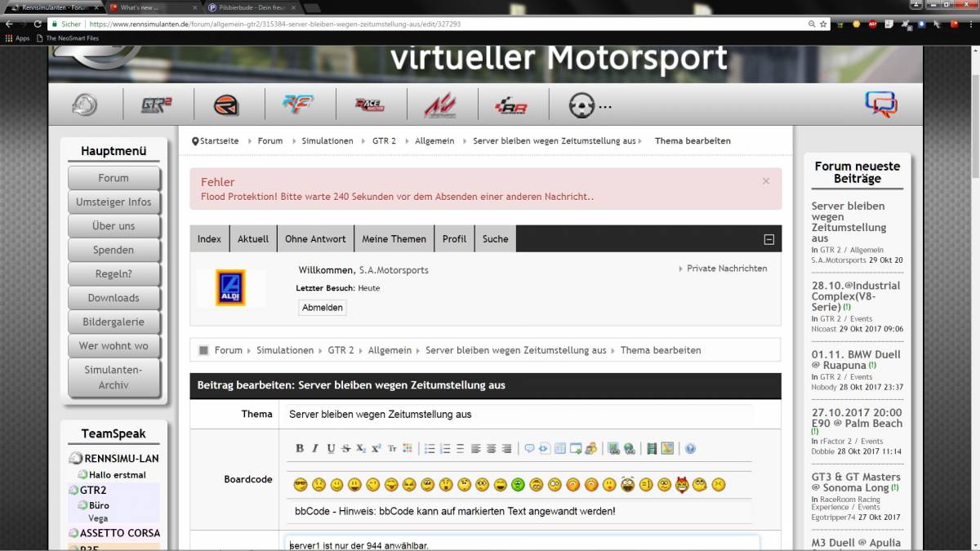The image size is (980, 551).
Task: Insert the red devil smiley
Action: 682,485
